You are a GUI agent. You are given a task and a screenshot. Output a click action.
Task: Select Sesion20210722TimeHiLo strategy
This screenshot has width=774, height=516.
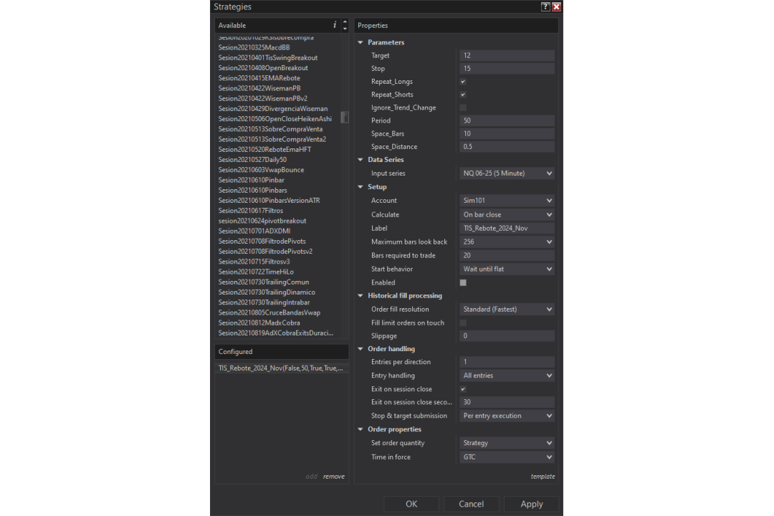(256, 272)
